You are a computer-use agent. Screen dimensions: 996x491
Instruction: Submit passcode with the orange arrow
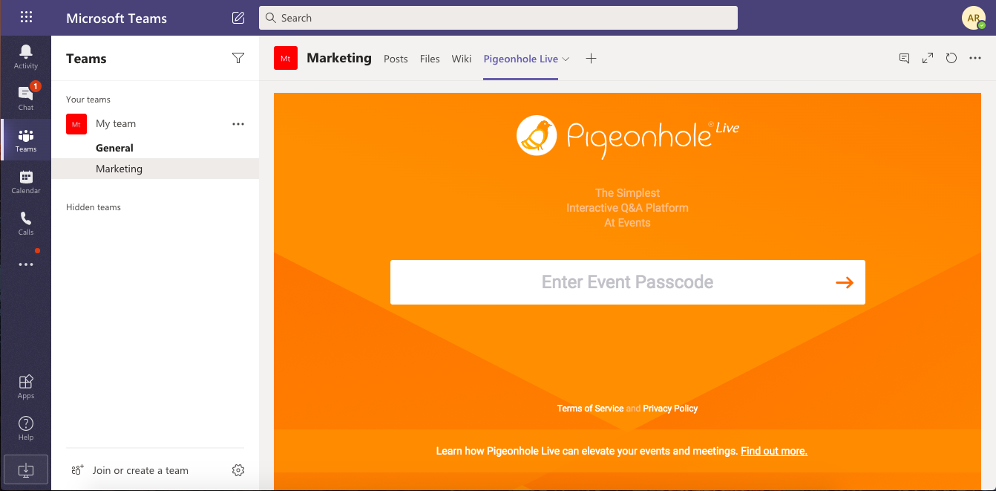[x=845, y=282]
